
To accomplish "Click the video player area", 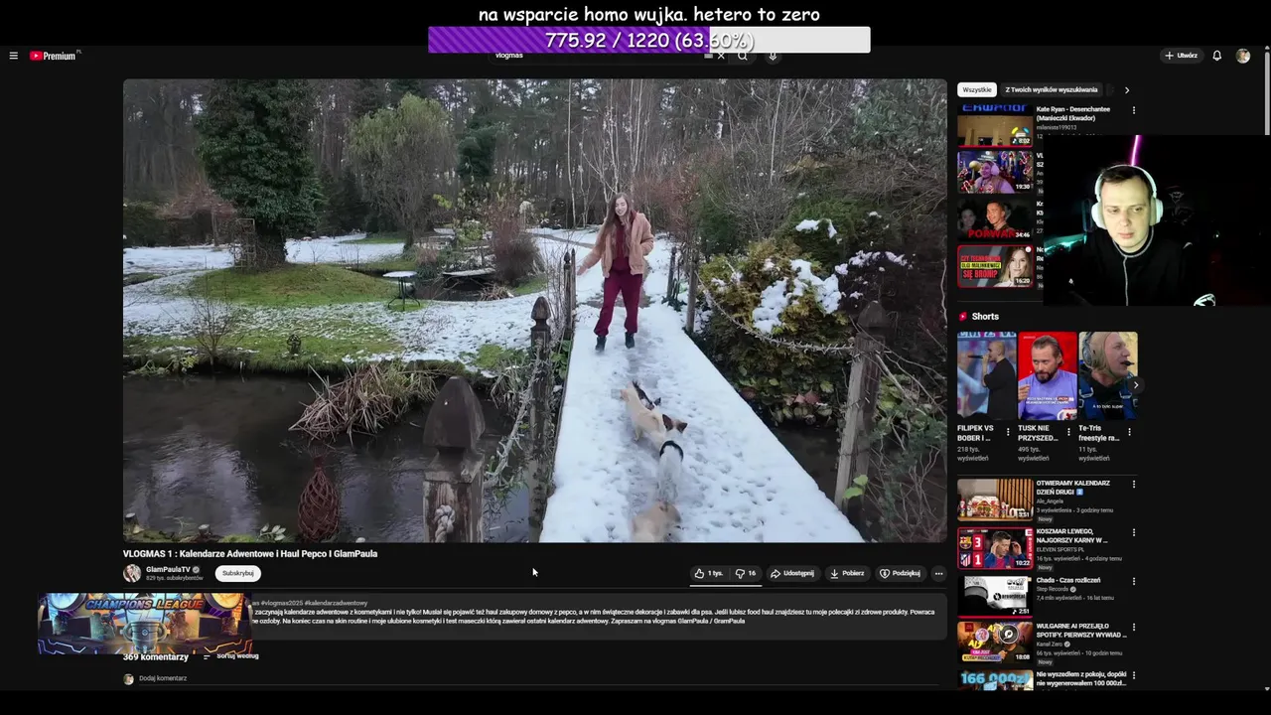I will pos(534,311).
